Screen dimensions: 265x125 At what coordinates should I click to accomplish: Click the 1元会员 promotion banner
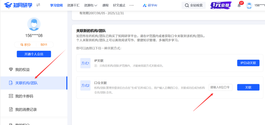221,5
